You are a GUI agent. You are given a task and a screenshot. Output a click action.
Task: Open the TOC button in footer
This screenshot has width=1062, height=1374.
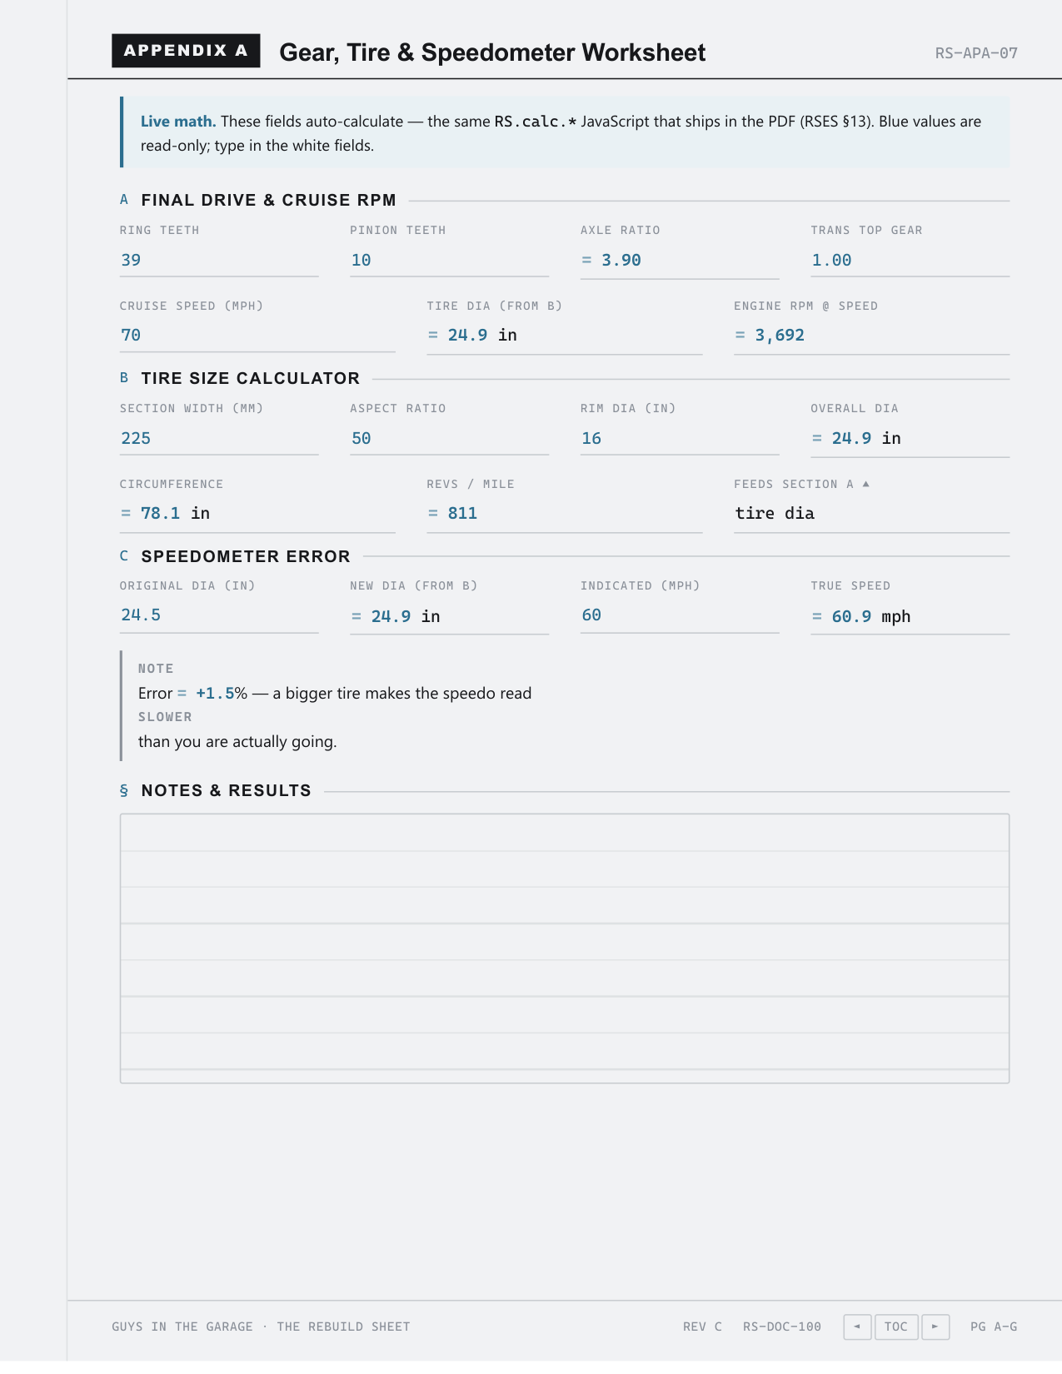point(896,1327)
